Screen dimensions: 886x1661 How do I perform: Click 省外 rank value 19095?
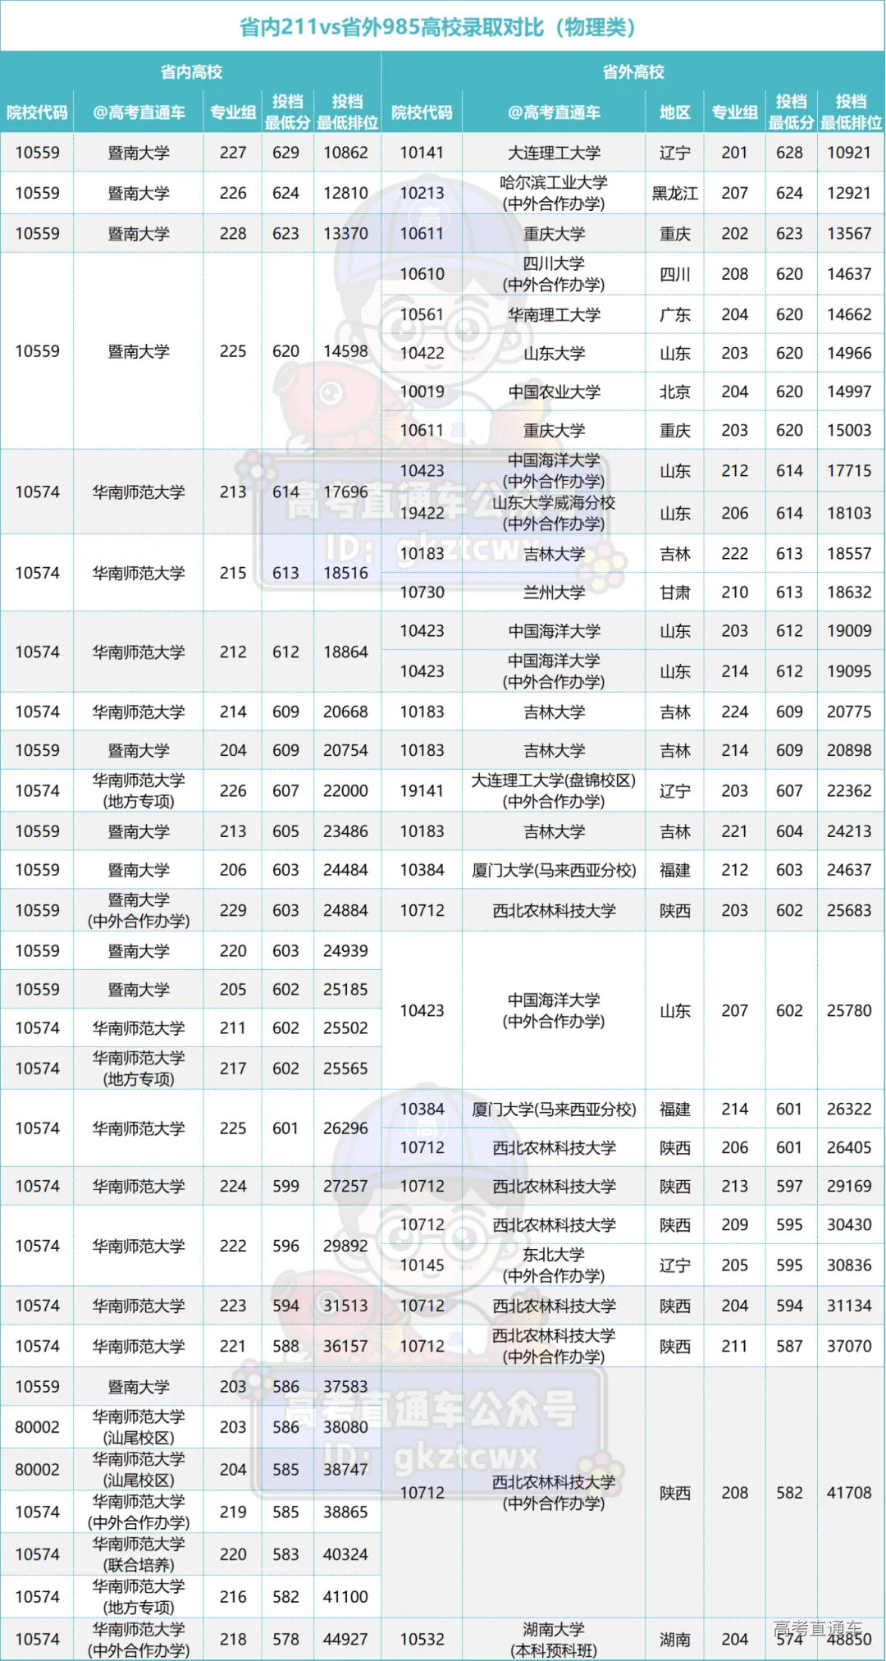849,671
